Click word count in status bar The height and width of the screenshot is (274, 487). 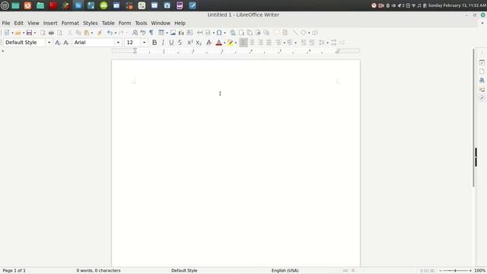pyautogui.click(x=98, y=271)
